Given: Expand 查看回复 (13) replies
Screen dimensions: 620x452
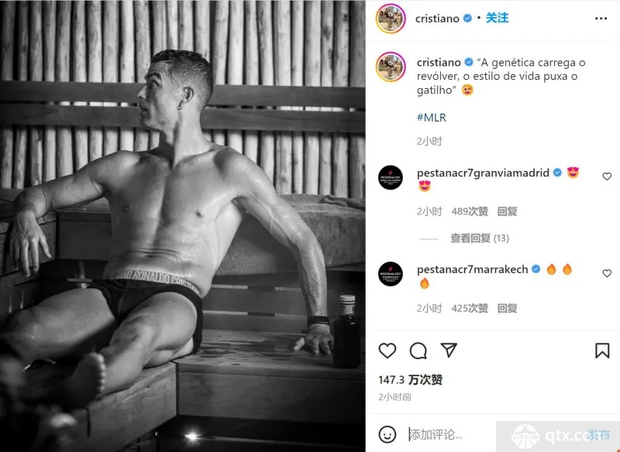Looking at the screenshot, I should 479,238.
